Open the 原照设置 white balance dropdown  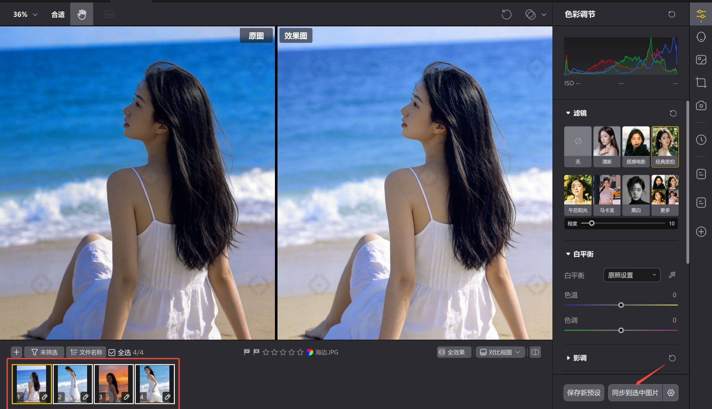[632, 275]
